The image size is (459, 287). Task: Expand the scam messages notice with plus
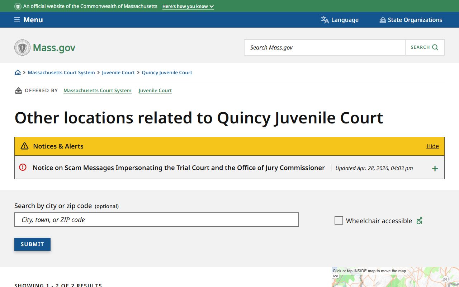tap(435, 168)
